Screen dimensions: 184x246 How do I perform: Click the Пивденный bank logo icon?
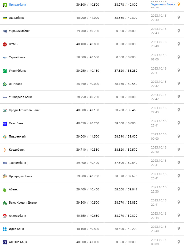5,136
